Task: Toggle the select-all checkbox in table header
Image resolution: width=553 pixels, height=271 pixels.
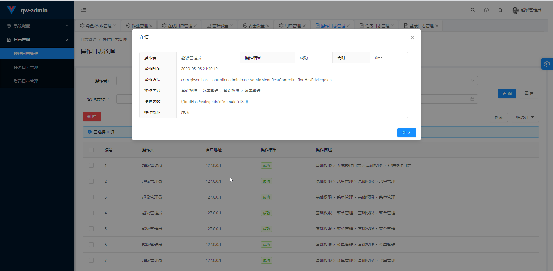Action: pos(91,150)
